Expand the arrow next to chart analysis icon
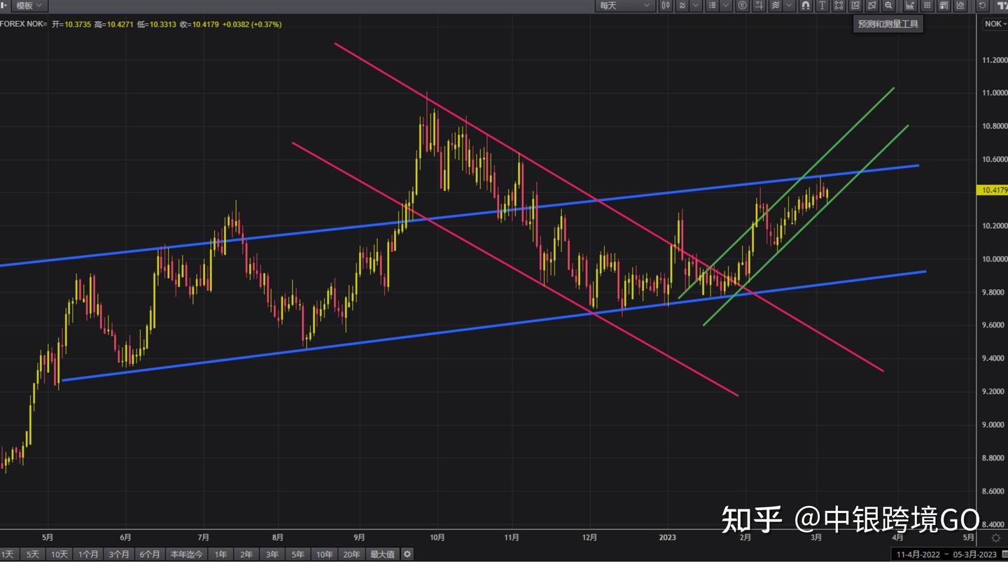Image resolution: width=1008 pixels, height=562 pixels. click(696, 6)
